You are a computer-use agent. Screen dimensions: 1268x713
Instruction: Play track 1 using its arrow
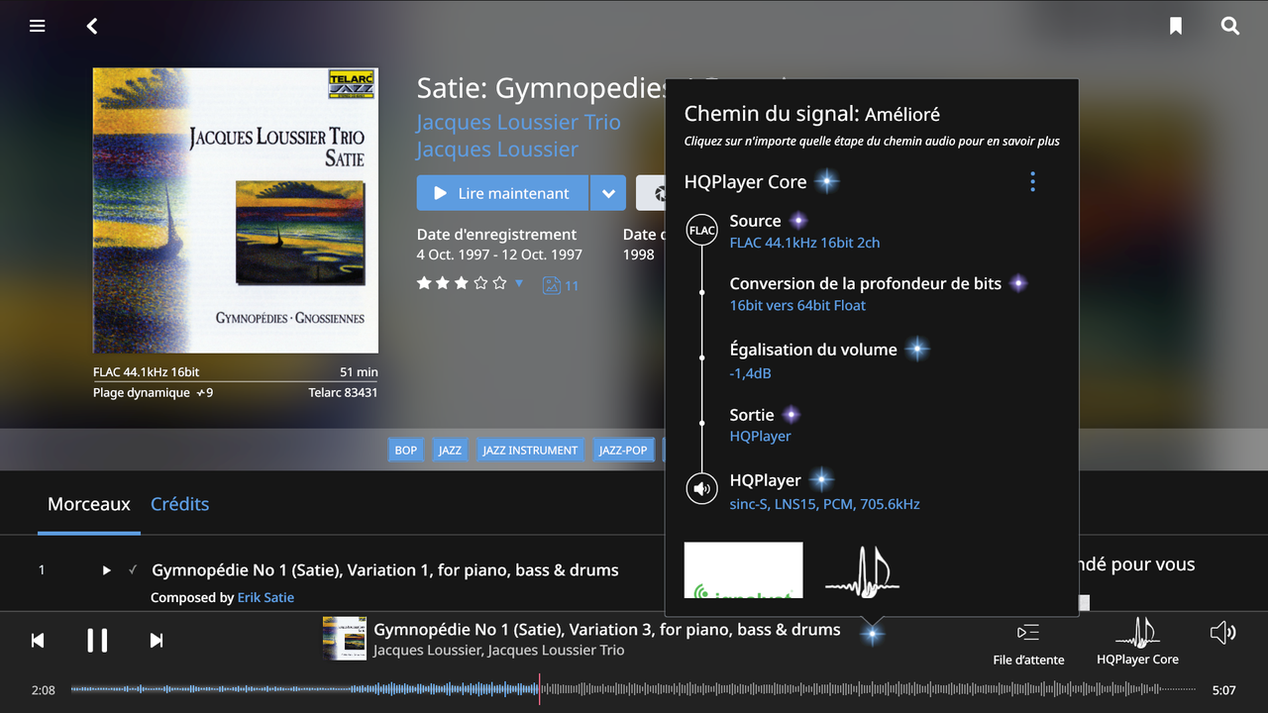[107, 570]
